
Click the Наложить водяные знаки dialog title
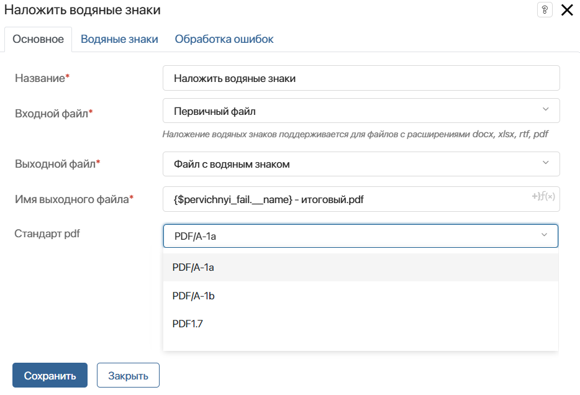[x=82, y=9]
